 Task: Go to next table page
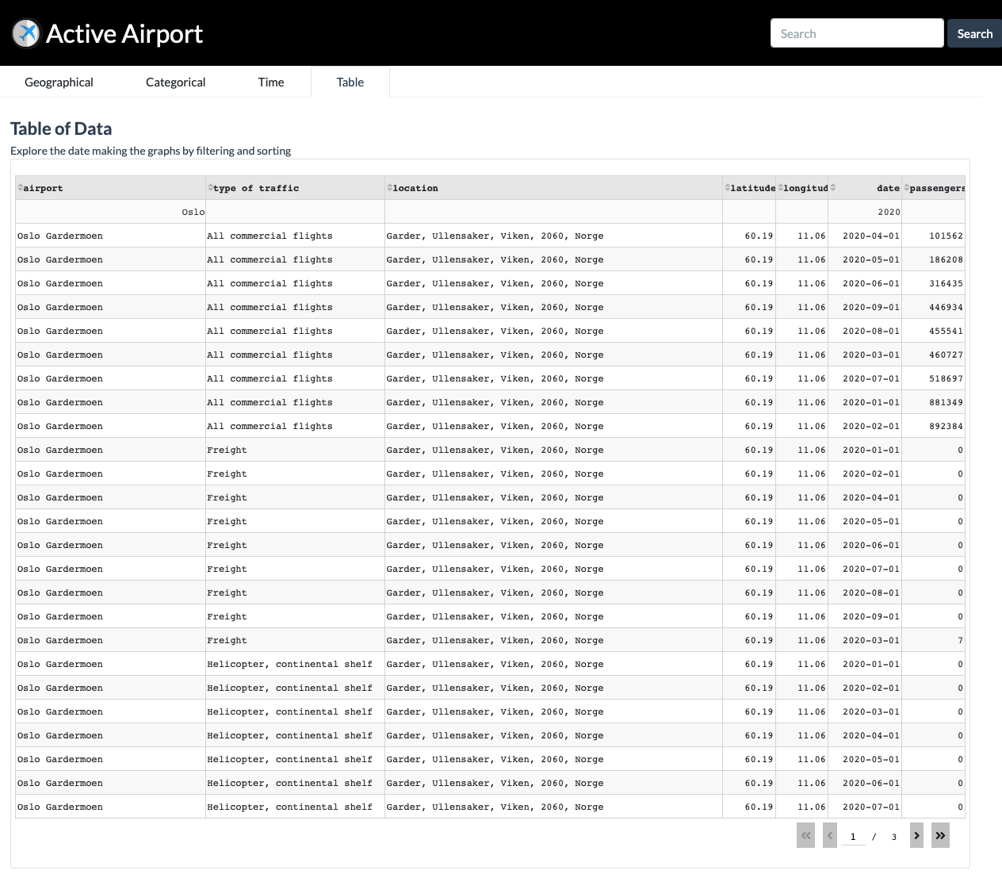[x=916, y=835]
